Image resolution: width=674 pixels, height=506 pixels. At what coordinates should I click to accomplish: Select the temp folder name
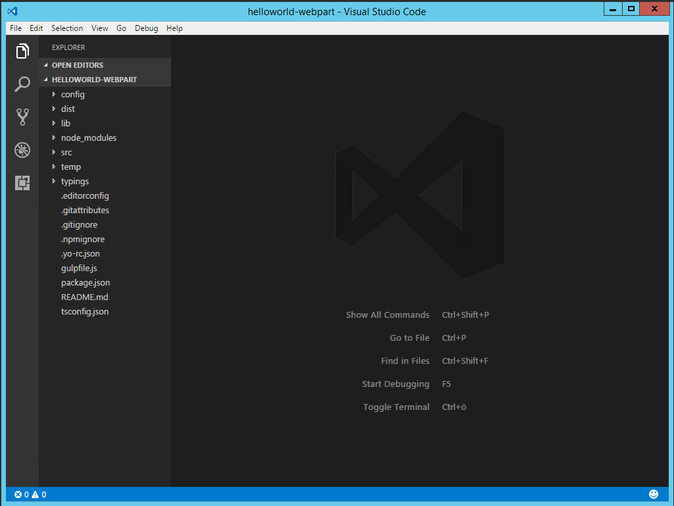pos(71,167)
